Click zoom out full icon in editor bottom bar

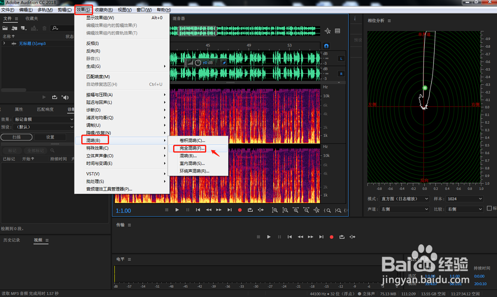317,210
